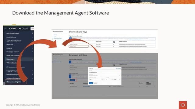Click the Monitoring and Diagnostics section icon
Viewport: 195px width, 109px height.
(x=7, y=67)
